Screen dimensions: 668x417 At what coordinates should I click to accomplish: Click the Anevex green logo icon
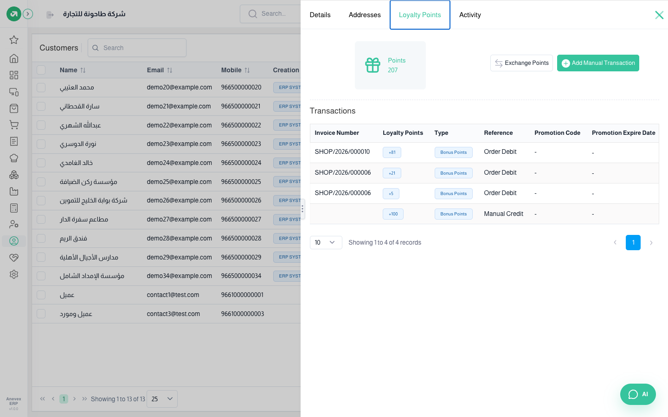(14, 14)
